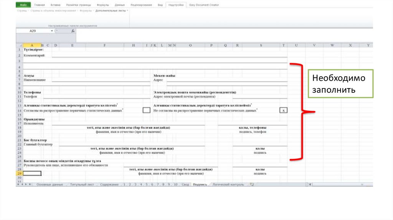Open the Name Box dropdown arrow

(52, 31)
